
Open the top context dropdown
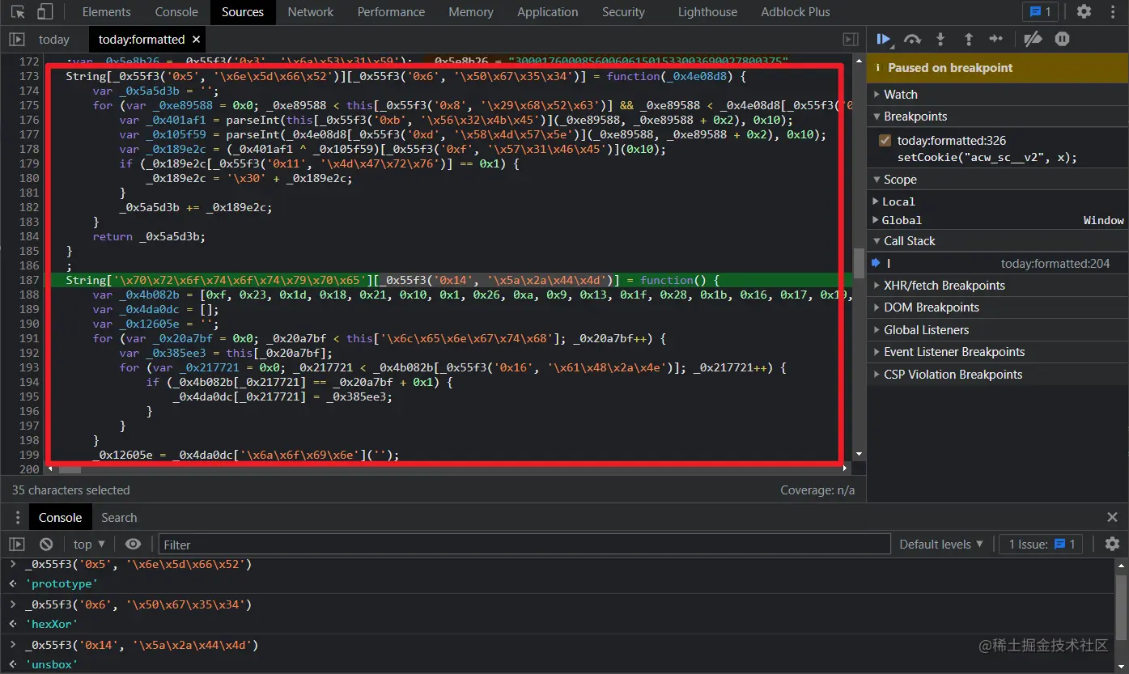tap(89, 545)
